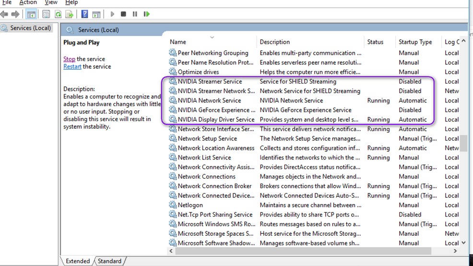Select Network Connectivity Assistant row

(x=313, y=167)
